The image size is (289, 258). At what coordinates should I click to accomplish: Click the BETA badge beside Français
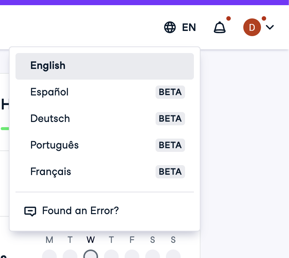[170, 172]
